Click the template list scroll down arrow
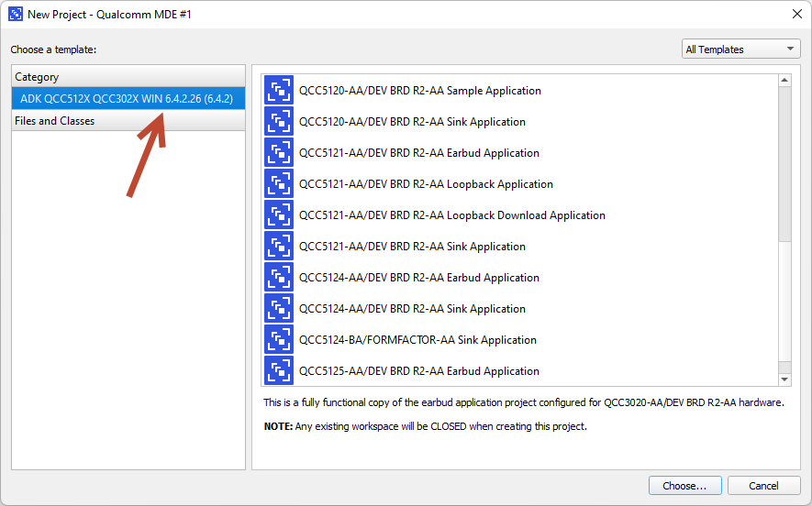 click(x=784, y=379)
